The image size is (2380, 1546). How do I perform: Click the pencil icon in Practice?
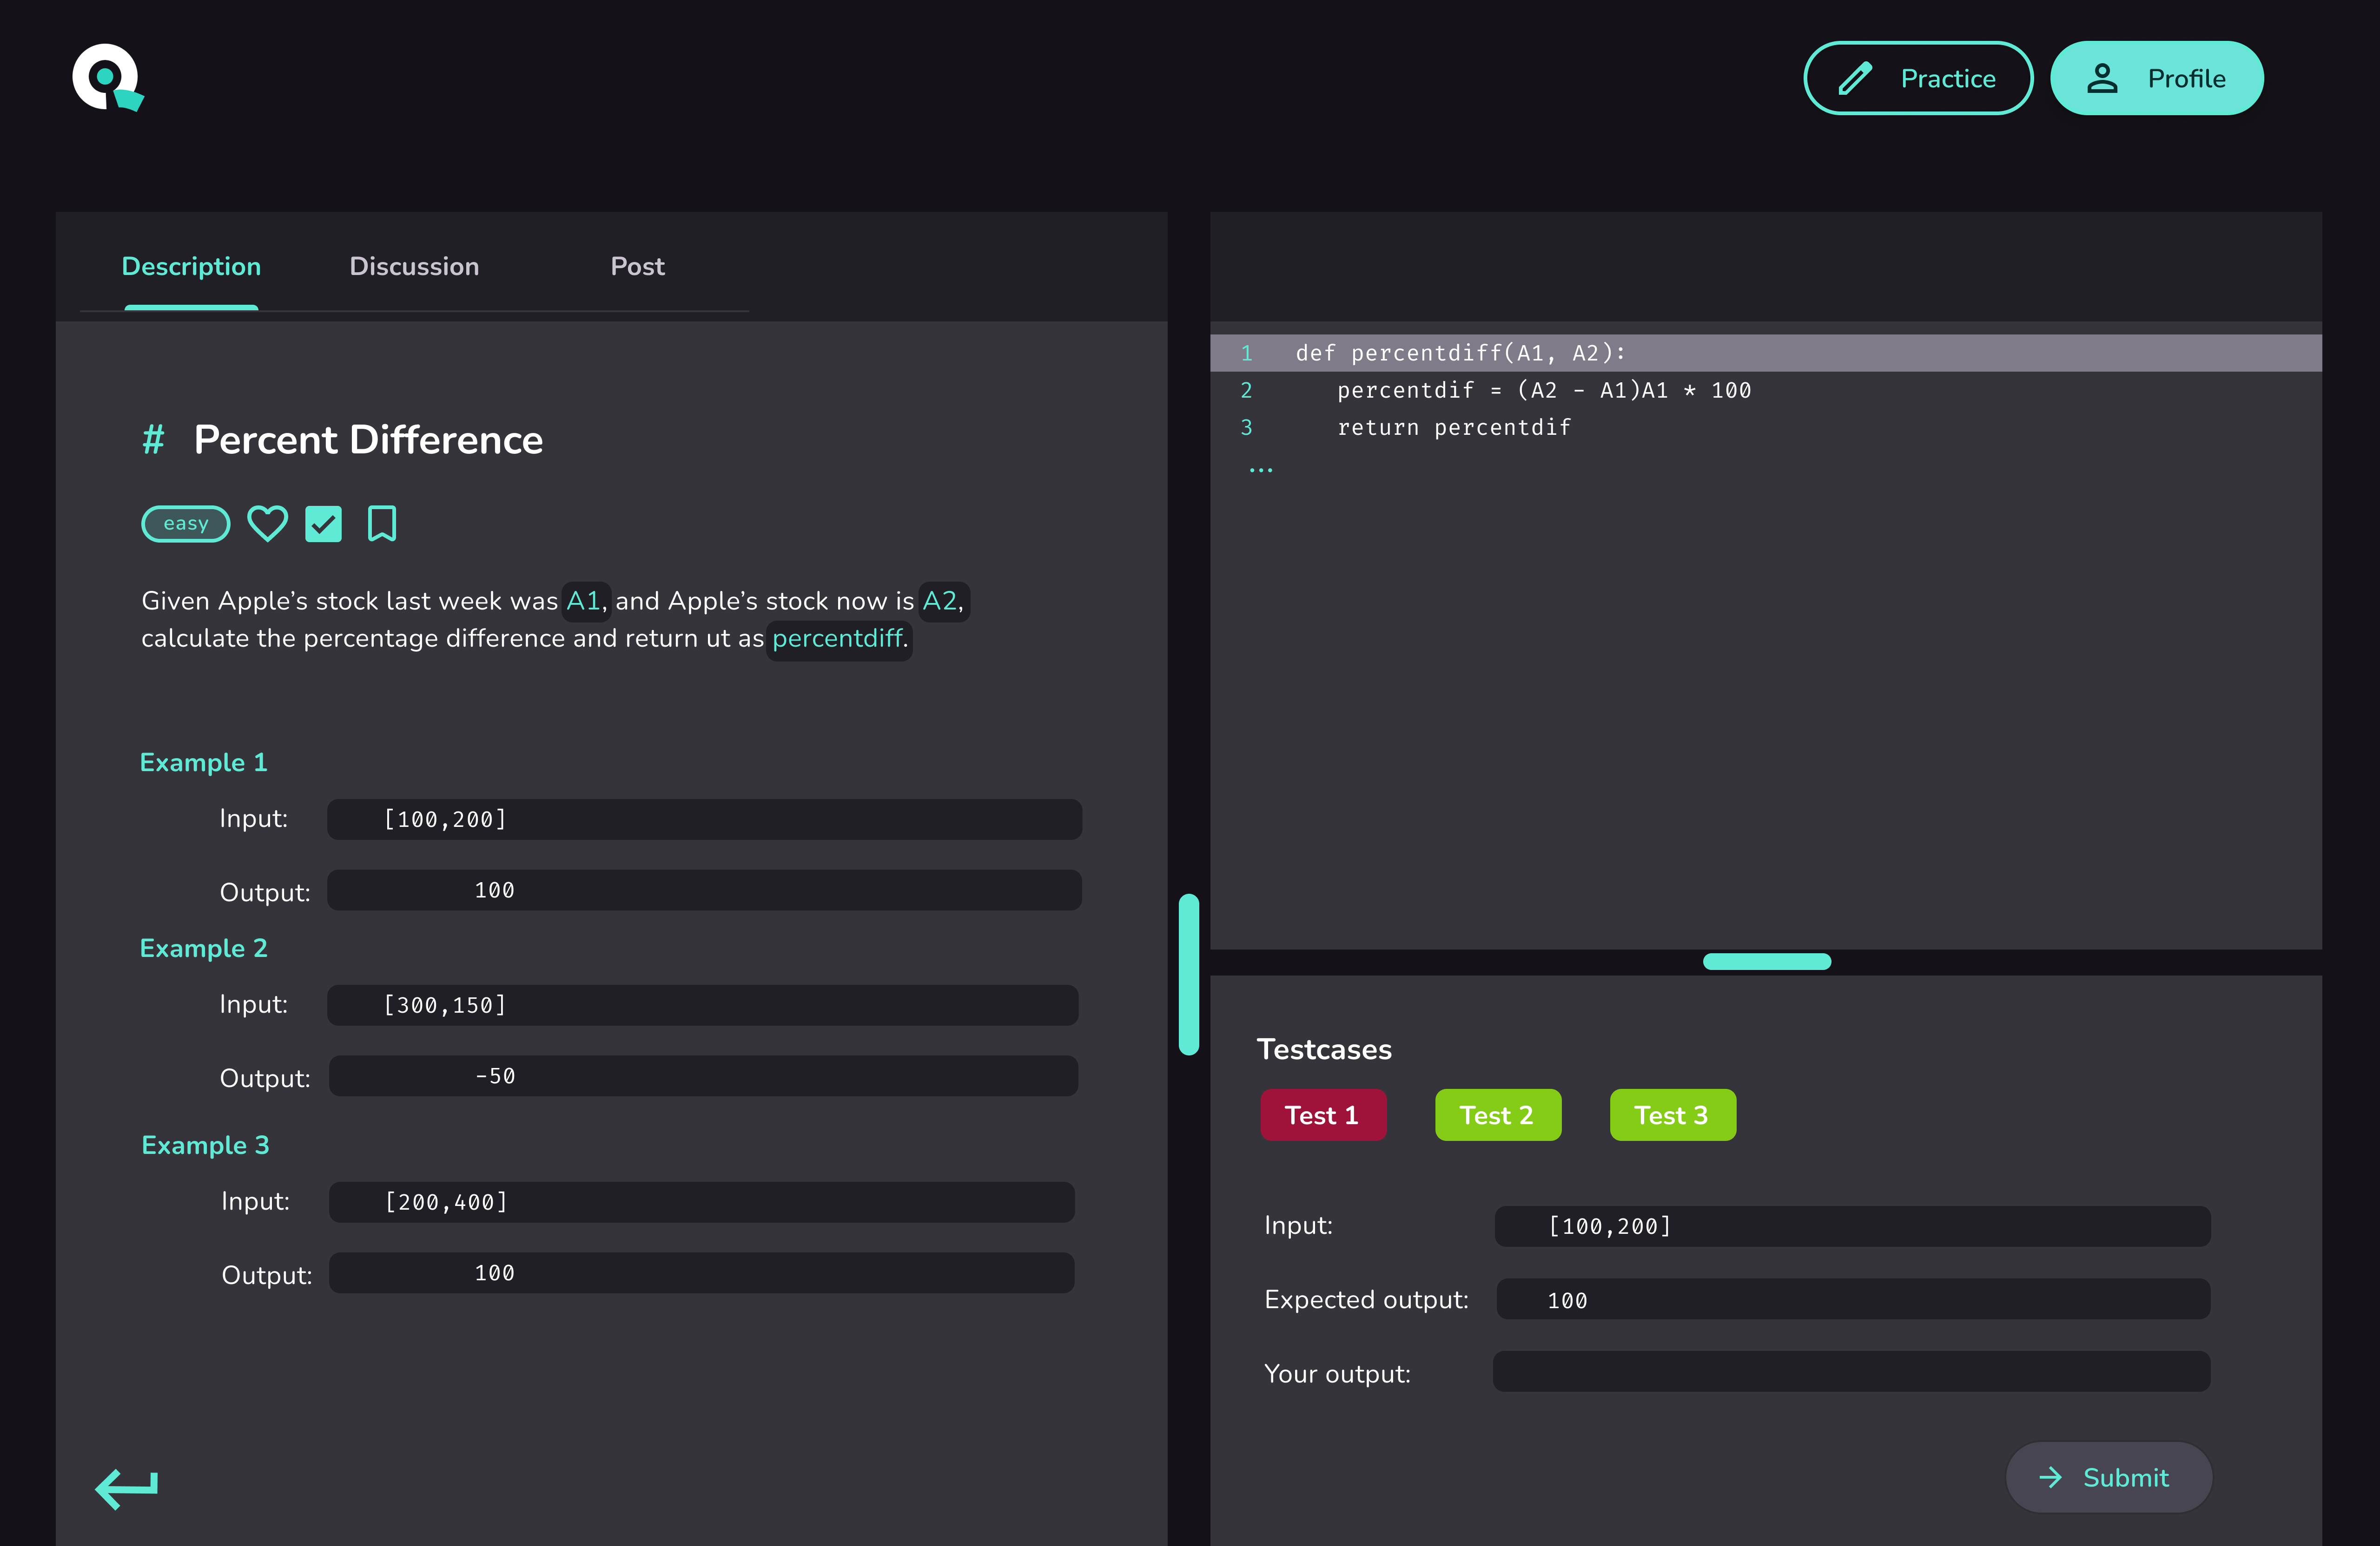(x=1855, y=79)
